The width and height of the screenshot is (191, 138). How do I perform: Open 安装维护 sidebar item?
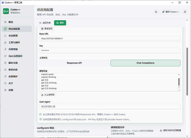tap(17, 77)
